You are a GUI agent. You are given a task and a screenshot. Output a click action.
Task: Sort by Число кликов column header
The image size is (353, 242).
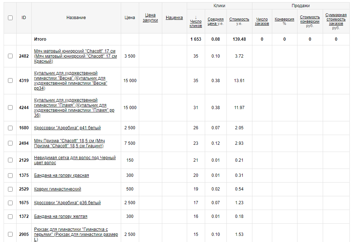click(196, 23)
